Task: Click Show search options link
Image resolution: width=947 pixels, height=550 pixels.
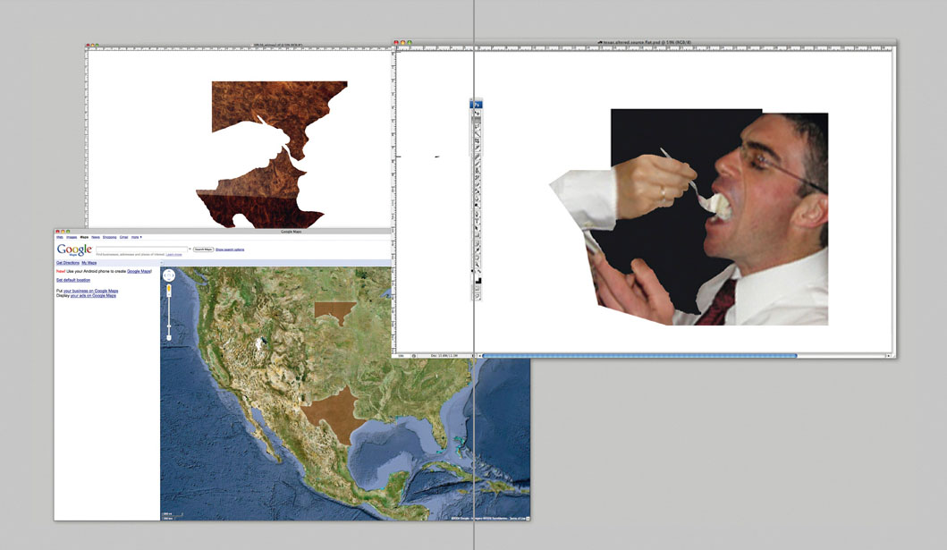Action: point(230,250)
